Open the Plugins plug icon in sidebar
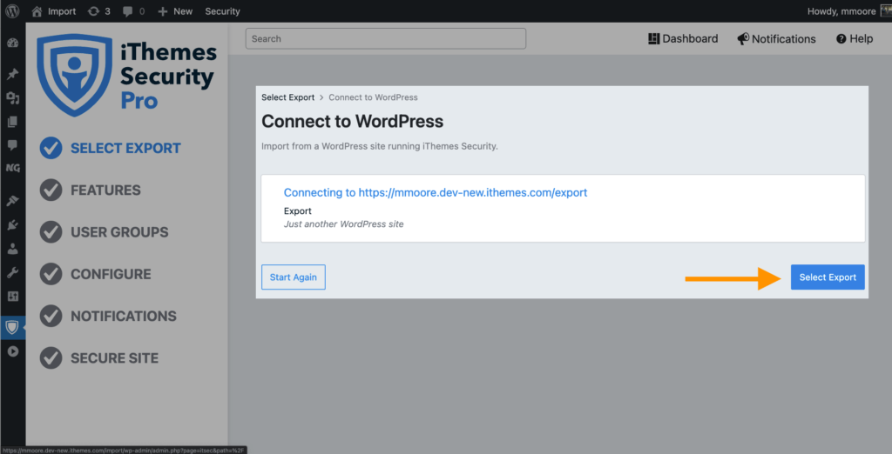The height and width of the screenshot is (454, 892). (x=12, y=225)
